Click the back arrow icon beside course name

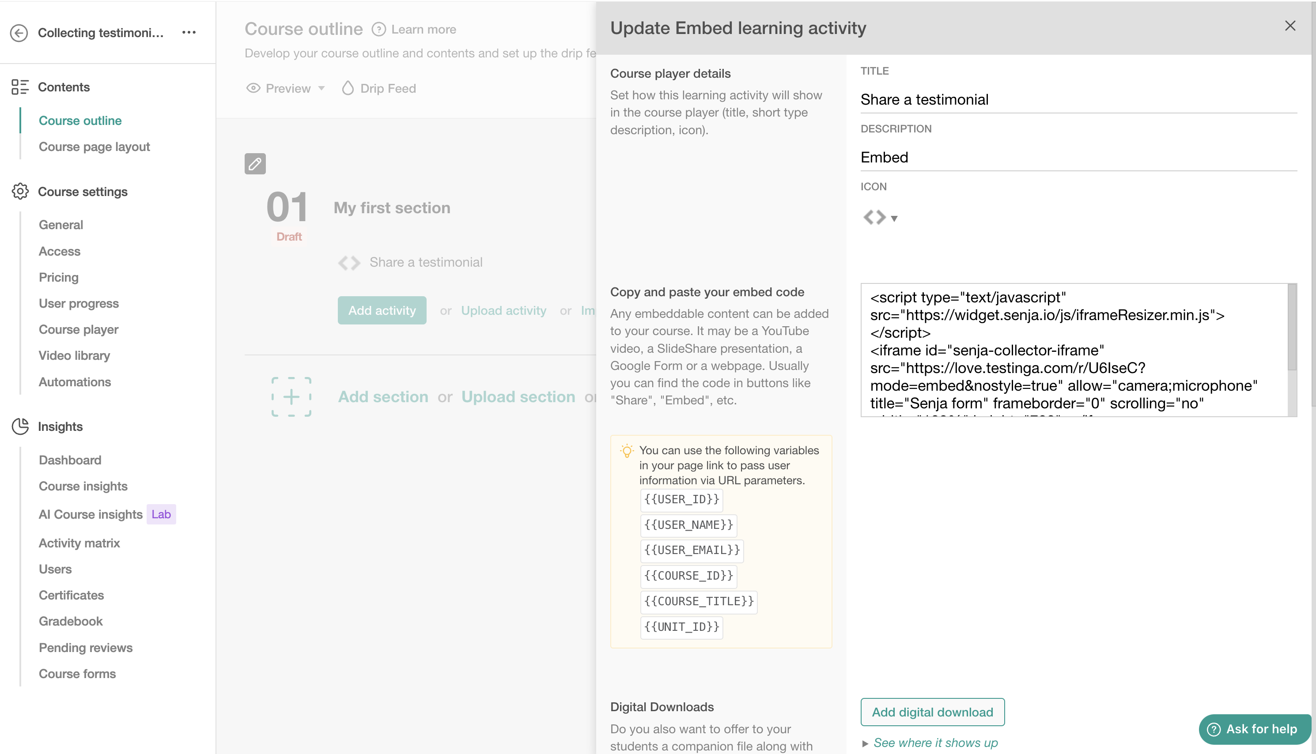19,33
